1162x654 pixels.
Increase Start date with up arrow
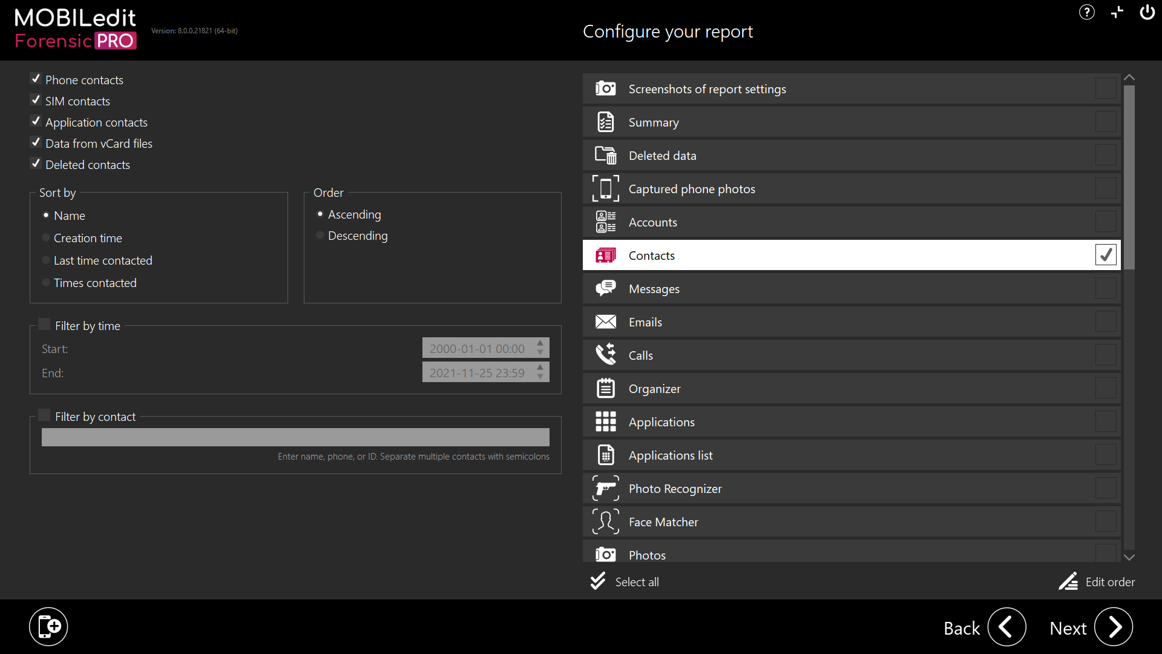(540, 343)
